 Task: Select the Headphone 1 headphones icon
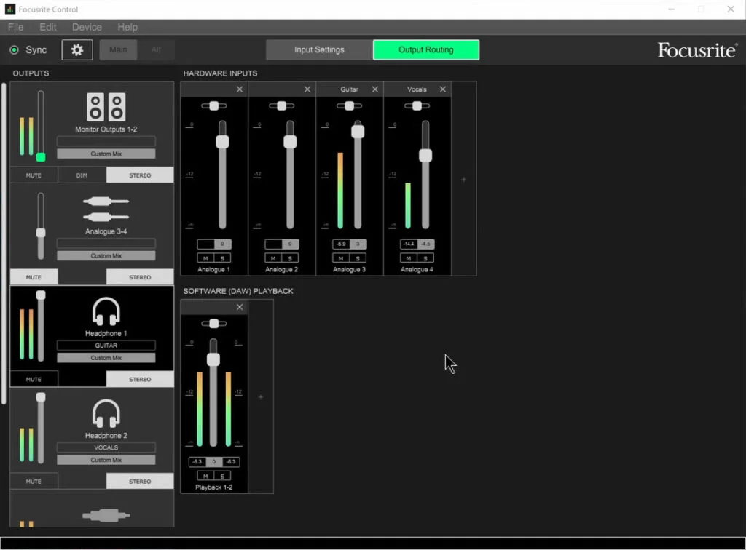(x=106, y=311)
